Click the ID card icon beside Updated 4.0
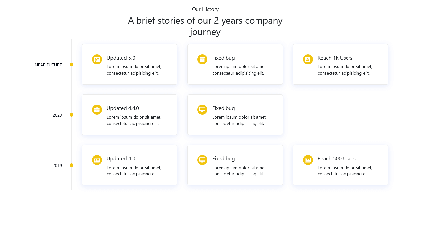Screen dimensions: 422x237 point(97,160)
